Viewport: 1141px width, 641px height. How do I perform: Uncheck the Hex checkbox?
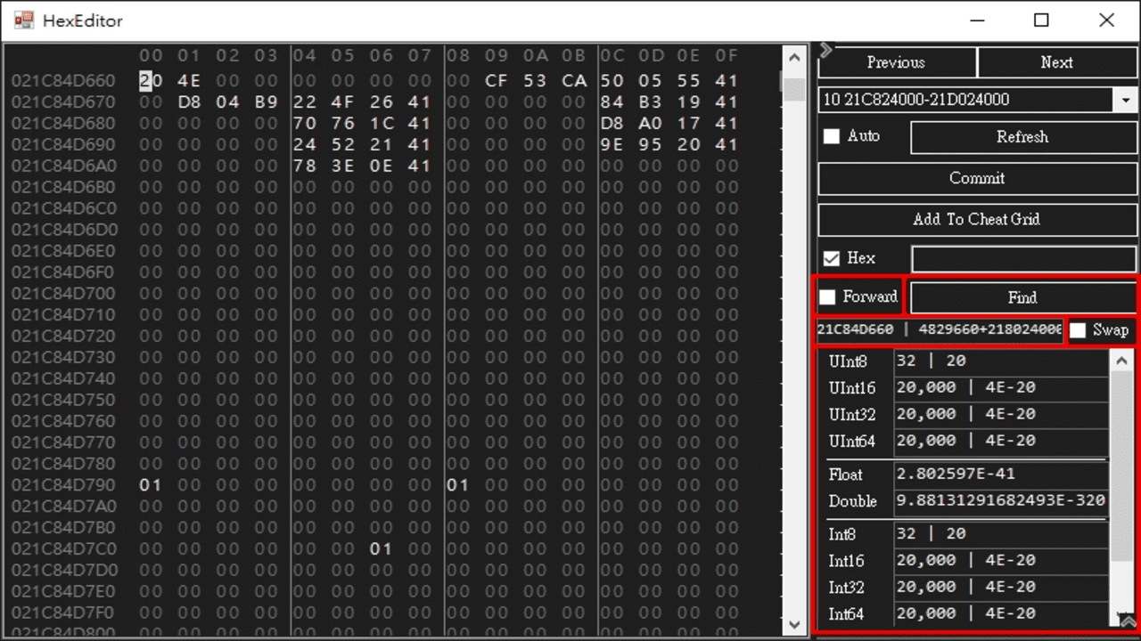tap(832, 258)
